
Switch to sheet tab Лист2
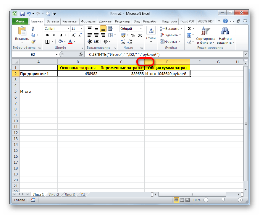coord(54,194)
